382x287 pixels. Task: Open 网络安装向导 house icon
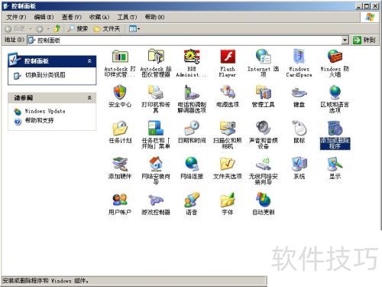coord(156,164)
